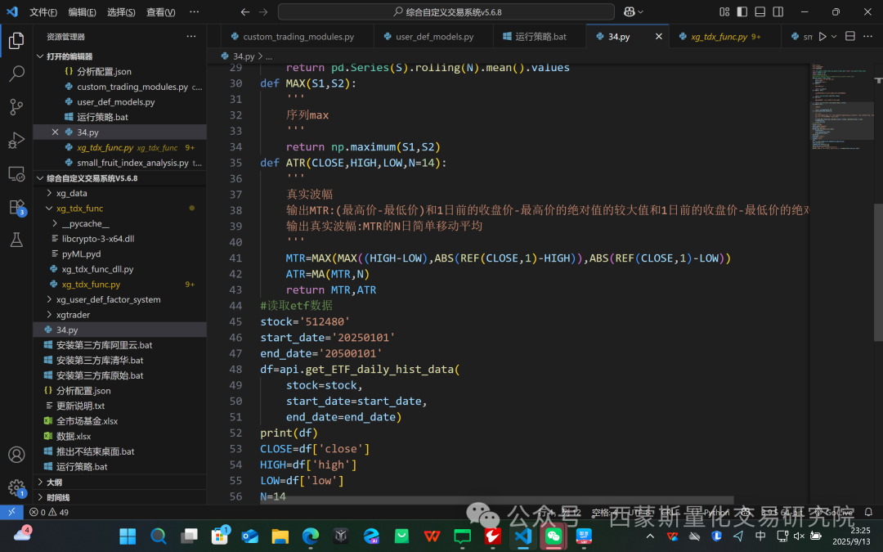Open the Testing flask view
The height and width of the screenshot is (552, 883).
click(16, 240)
